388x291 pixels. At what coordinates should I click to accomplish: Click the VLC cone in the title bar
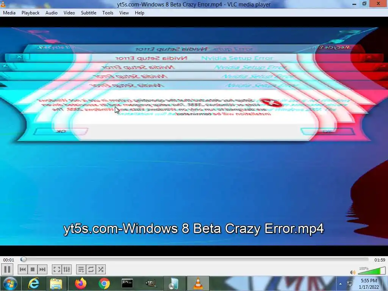(x=3, y=3)
